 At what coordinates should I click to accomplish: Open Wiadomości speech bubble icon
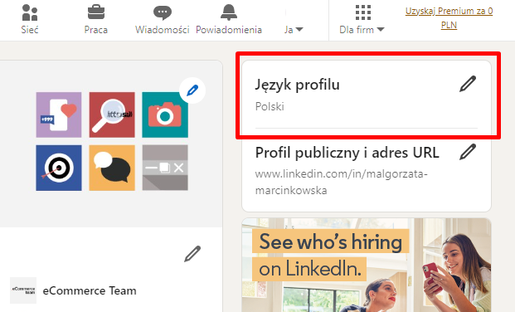(x=163, y=12)
